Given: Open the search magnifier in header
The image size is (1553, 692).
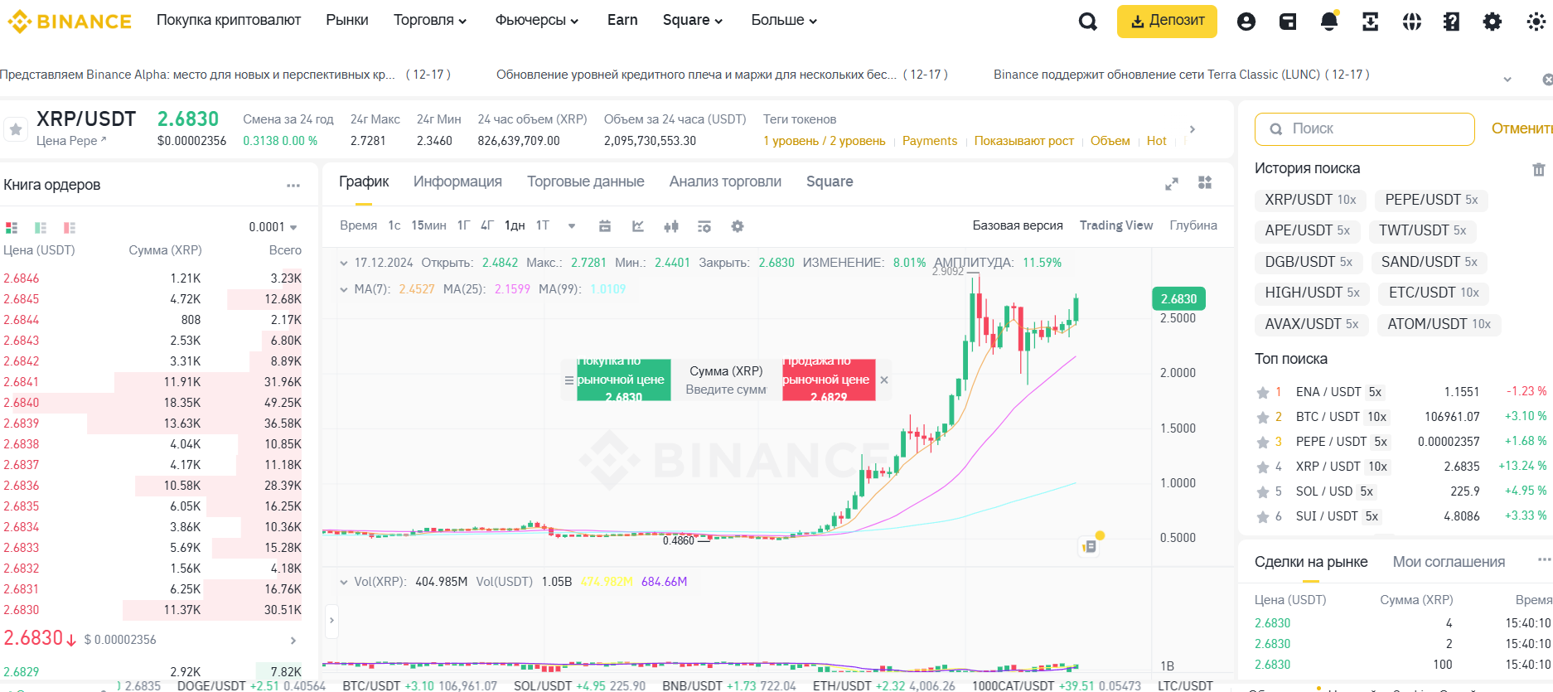Looking at the screenshot, I should pos(1088,22).
